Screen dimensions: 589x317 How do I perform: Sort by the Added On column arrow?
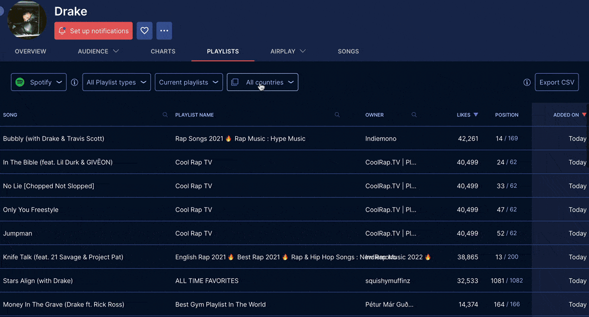583,115
